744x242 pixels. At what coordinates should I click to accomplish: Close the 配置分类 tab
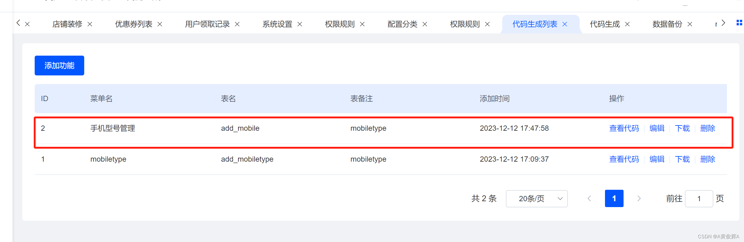point(425,24)
